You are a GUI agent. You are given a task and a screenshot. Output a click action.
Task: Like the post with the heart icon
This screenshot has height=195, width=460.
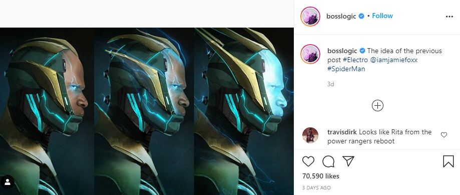(x=308, y=161)
